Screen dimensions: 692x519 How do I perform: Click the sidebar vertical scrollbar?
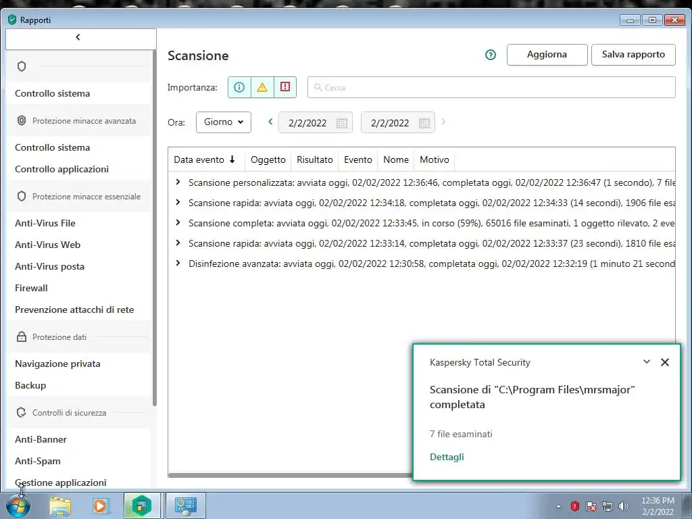click(155, 230)
